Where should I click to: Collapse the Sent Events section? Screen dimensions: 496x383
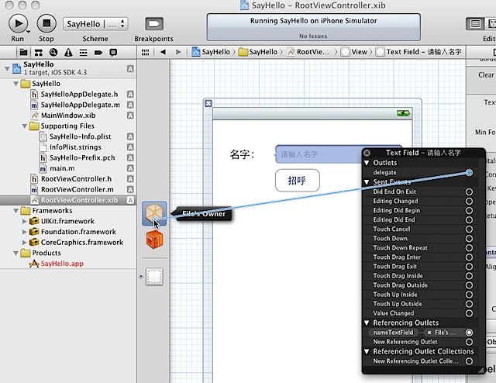click(367, 181)
